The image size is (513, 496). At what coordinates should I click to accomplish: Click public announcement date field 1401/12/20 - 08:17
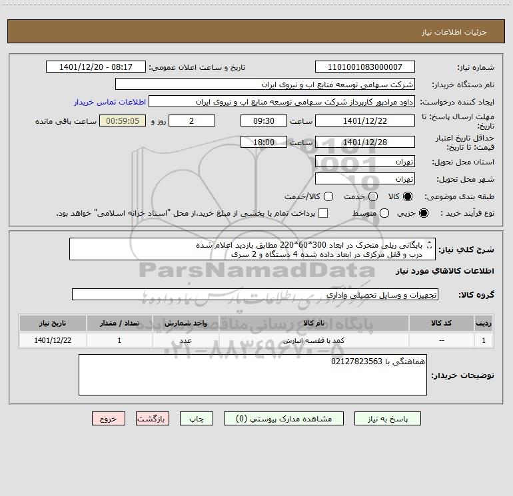(x=96, y=67)
